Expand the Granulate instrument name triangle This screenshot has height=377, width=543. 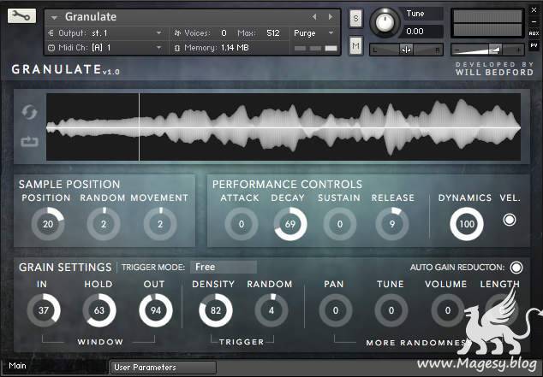tap(54, 17)
